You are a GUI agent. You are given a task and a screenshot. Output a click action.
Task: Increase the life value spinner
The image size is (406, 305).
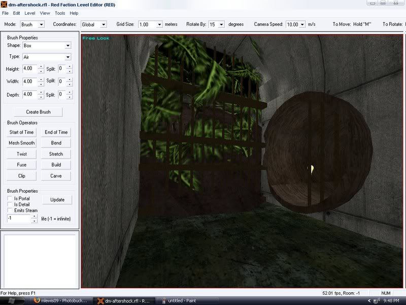pos(34,217)
